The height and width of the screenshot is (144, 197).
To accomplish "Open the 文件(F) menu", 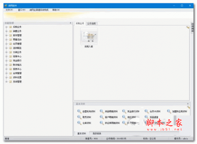I will tap(9, 10).
